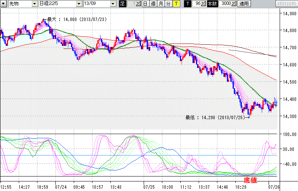The image size is (298, 191).
Task: Click the spinner beside the 96 tick value
Action: pyautogui.click(x=204, y=4)
